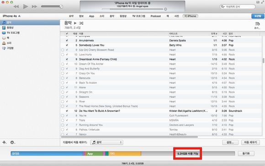
Task: Click the play button in the top toolbar
Action: click(26, 6)
